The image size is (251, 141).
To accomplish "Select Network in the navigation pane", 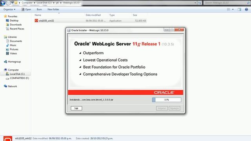I will 12,86.
